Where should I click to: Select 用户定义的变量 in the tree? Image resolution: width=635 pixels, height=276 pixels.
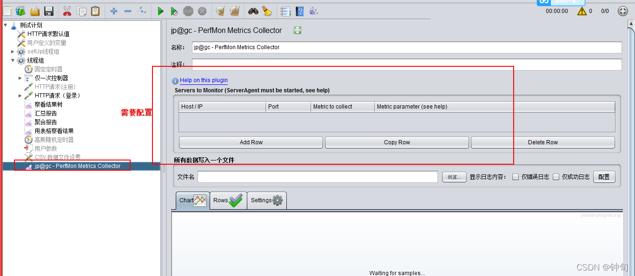[x=46, y=43]
